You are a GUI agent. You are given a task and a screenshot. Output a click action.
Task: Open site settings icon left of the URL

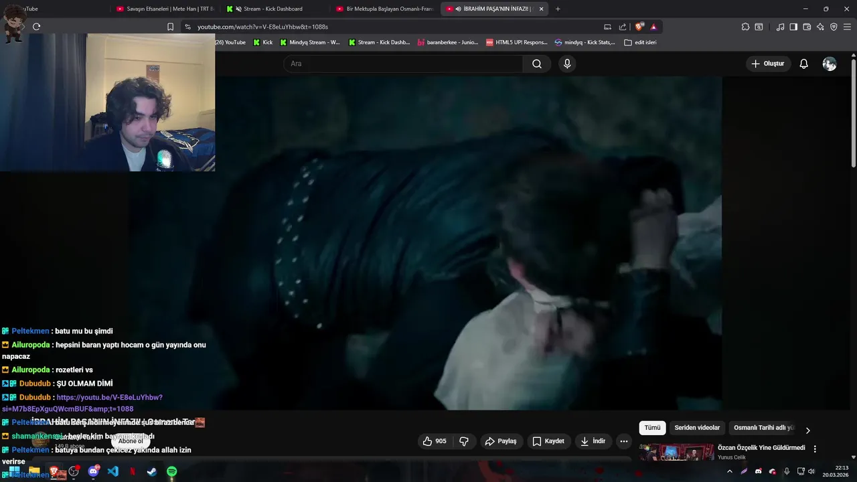coord(187,27)
